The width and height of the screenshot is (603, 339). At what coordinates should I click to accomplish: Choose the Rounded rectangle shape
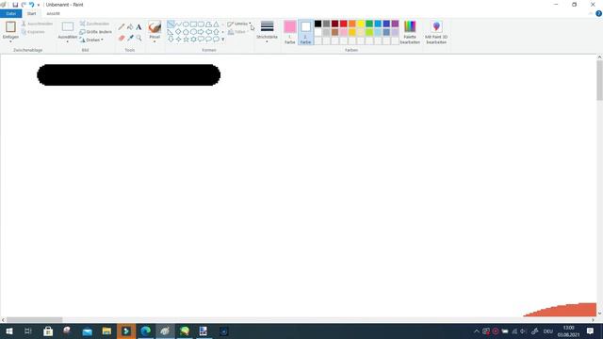[201, 24]
